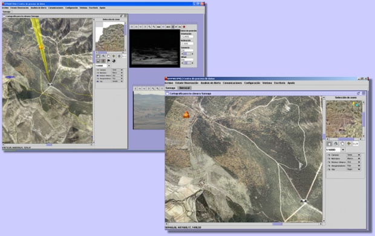Toggle Núcleos Urbanos layer visibility in the right panel
The image size is (375, 236).
click(329, 162)
